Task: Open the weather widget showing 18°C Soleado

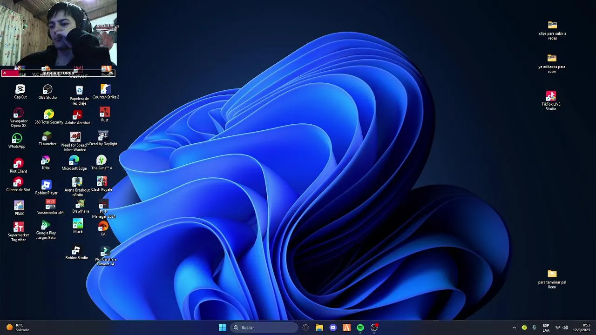Action: pyautogui.click(x=18, y=328)
